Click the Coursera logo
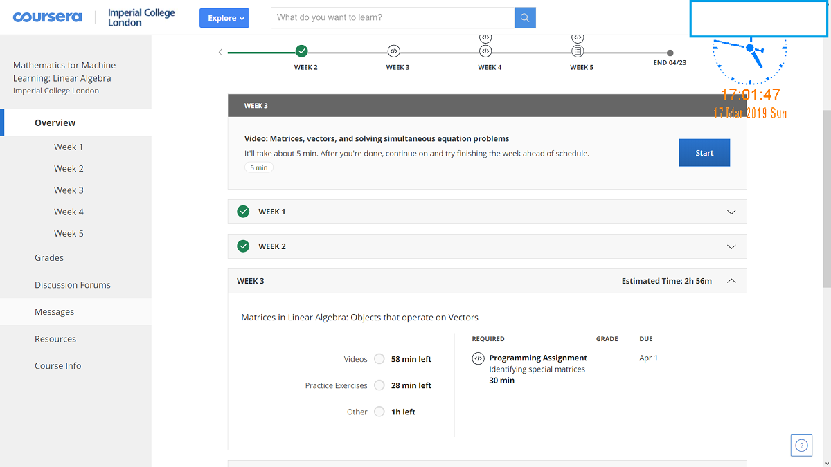 tap(47, 17)
